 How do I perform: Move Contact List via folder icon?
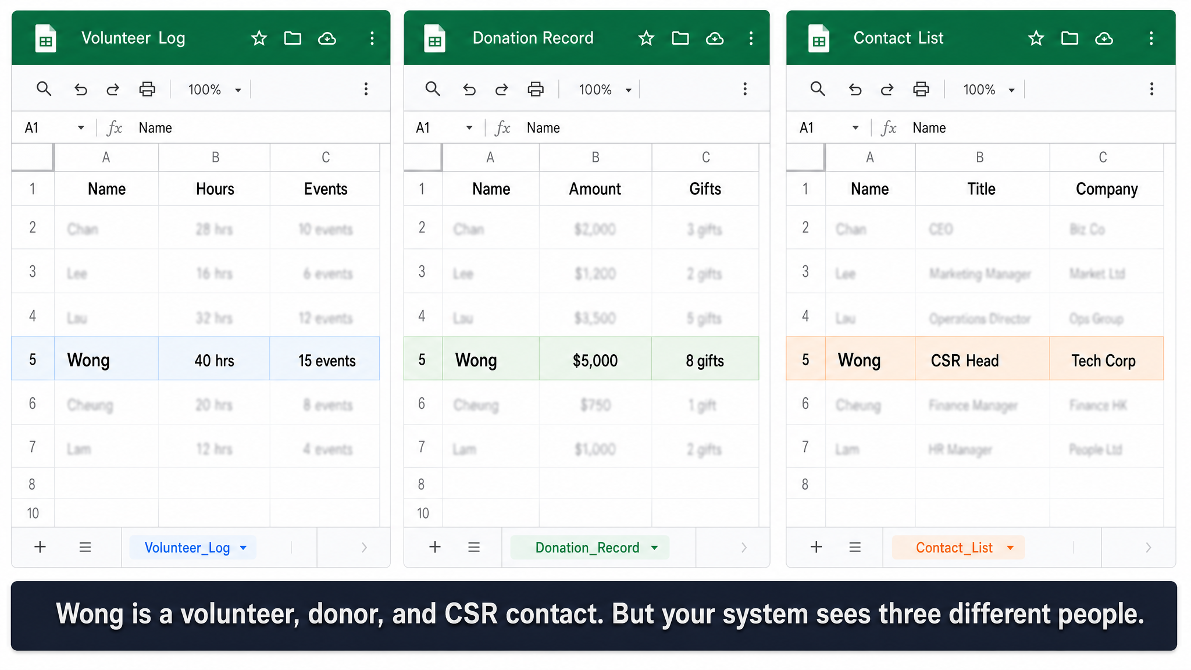pos(1070,38)
